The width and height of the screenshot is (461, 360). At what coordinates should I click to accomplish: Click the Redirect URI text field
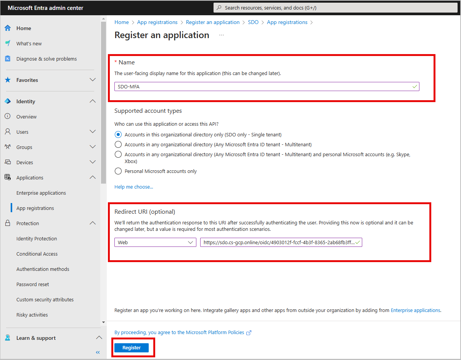[x=281, y=242]
